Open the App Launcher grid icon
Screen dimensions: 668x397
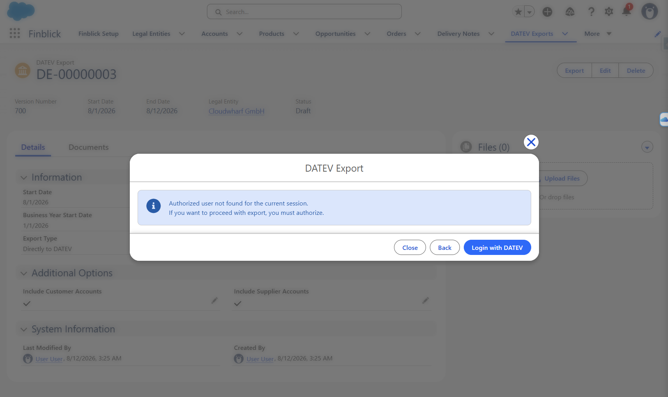point(15,33)
